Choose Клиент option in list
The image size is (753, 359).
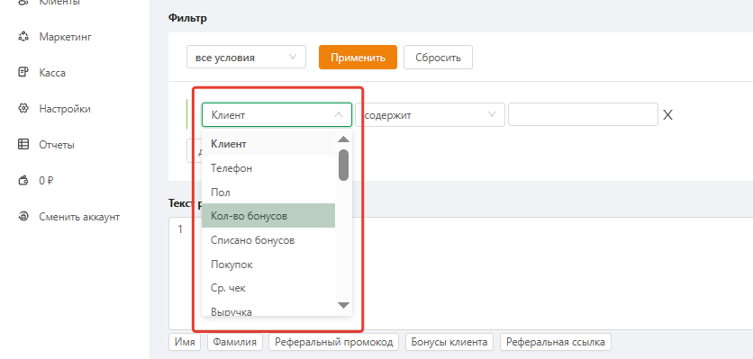[x=268, y=143]
